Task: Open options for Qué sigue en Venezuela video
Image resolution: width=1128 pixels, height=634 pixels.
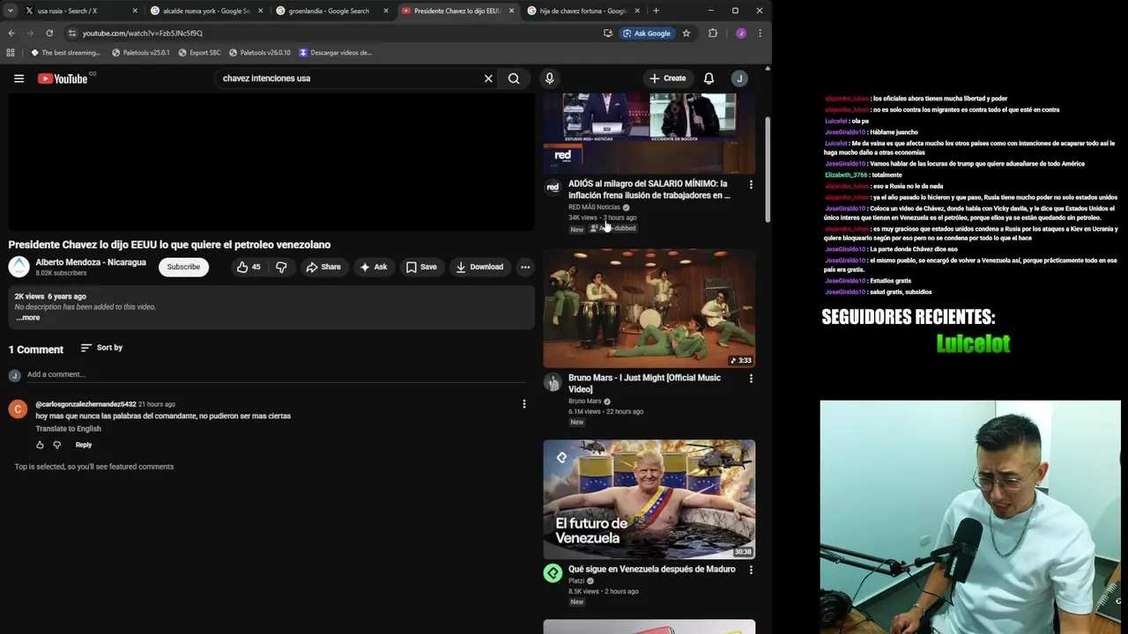Action: click(x=751, y=570)
